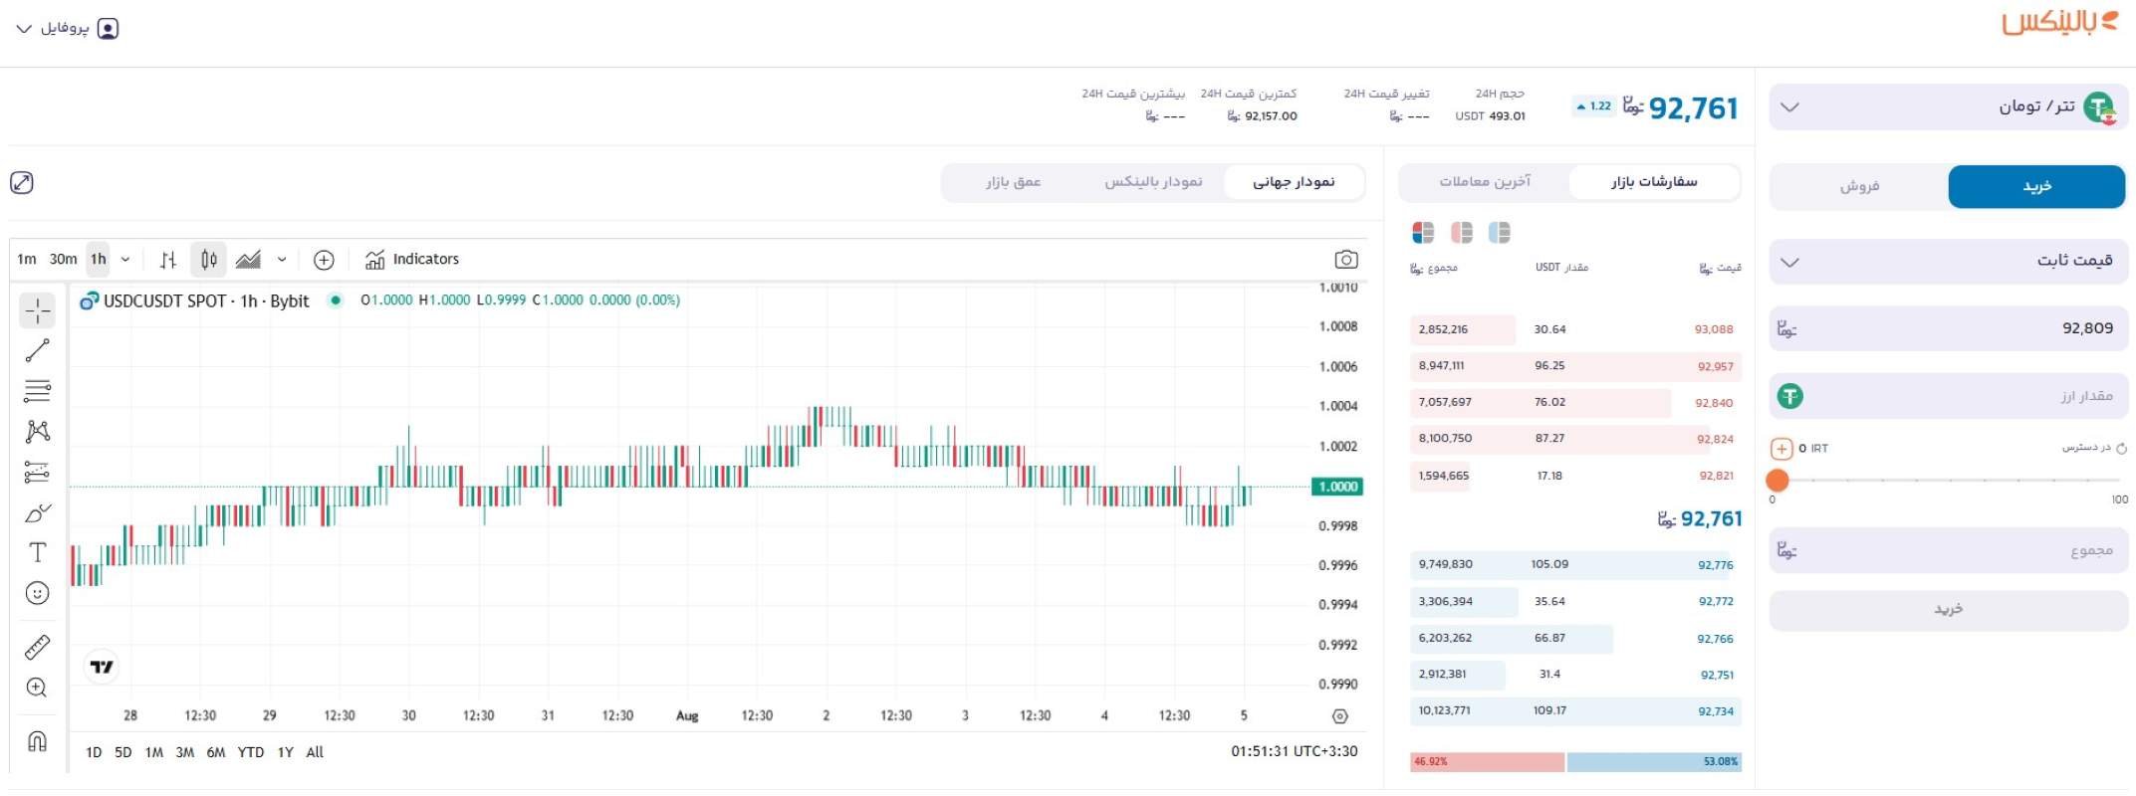Click the timezone 01:51:31 UTC+3:30
2136x796 pixels.
[1294, 752]
